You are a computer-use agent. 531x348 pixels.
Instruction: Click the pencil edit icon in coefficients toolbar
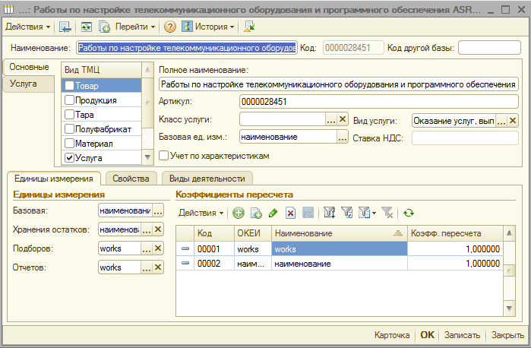click(x=273, y=214)
